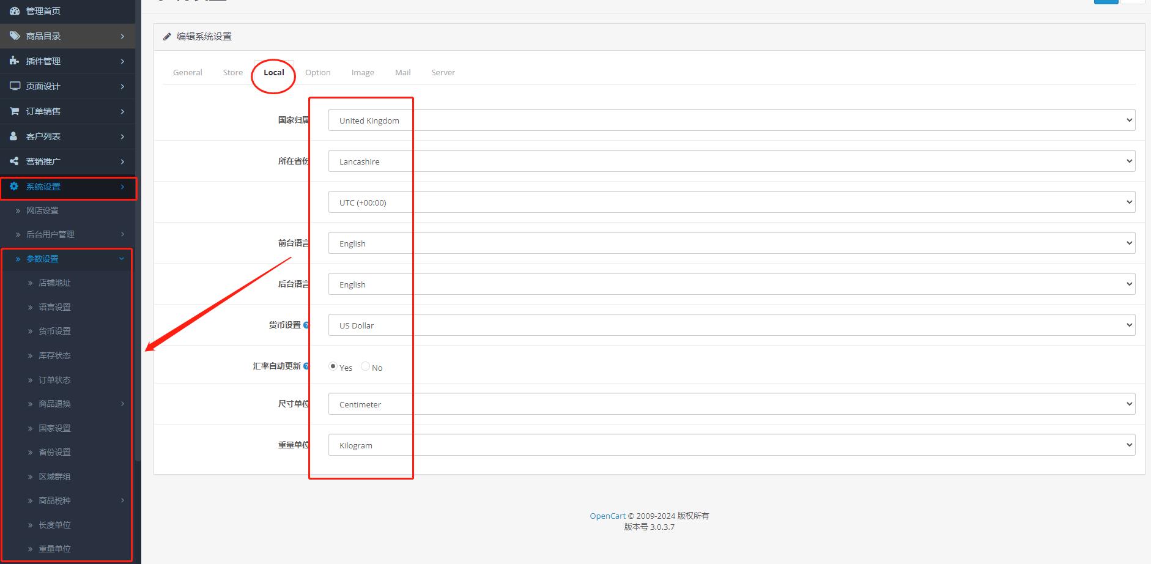
Task: Click the share icon for 营销推广
Action: (x=15, y=161)
